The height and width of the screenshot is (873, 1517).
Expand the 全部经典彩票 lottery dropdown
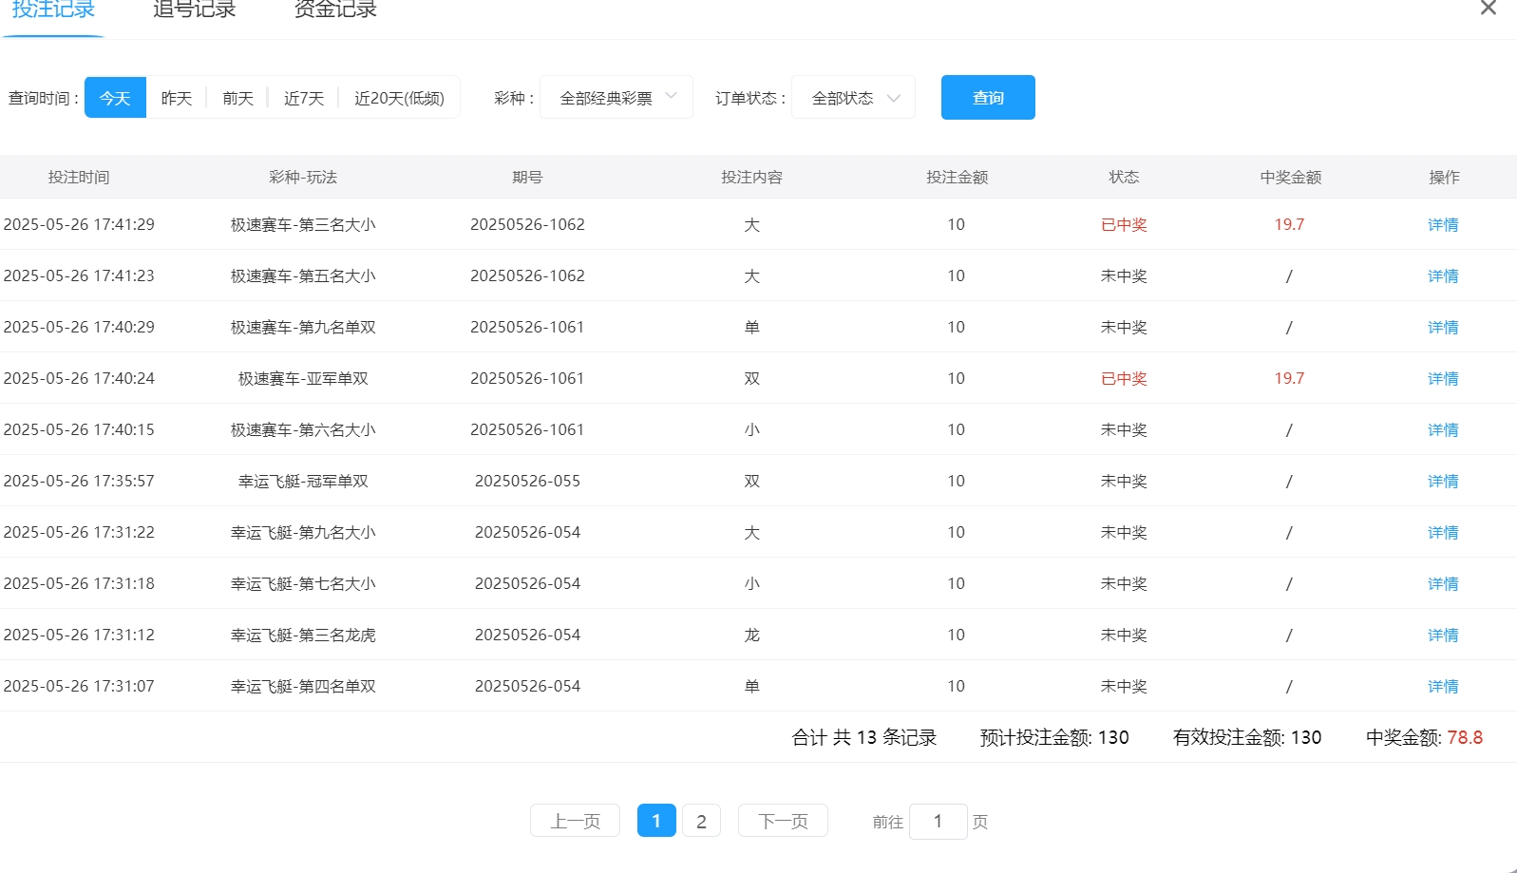(x=616, y=98)
